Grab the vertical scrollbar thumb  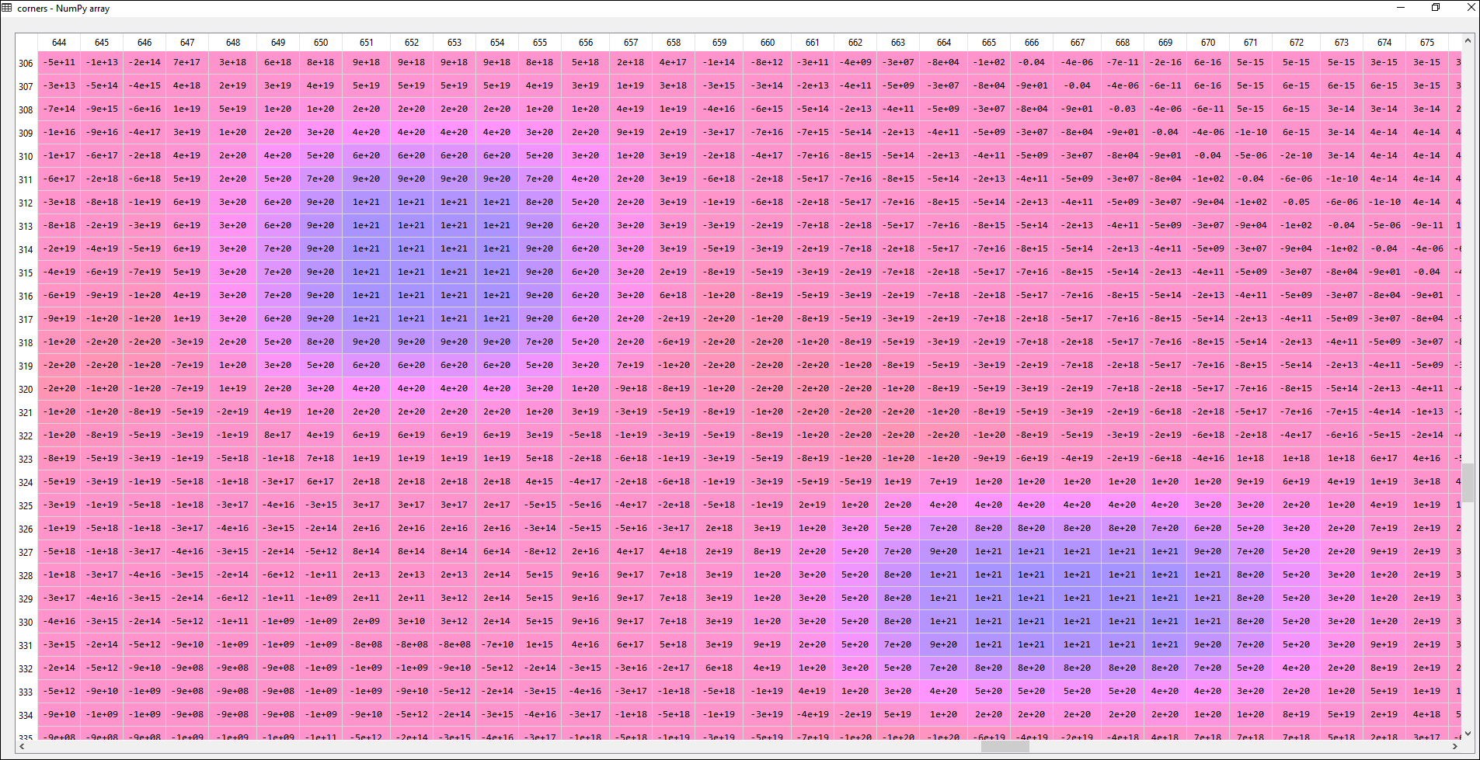coord(1468,482)
